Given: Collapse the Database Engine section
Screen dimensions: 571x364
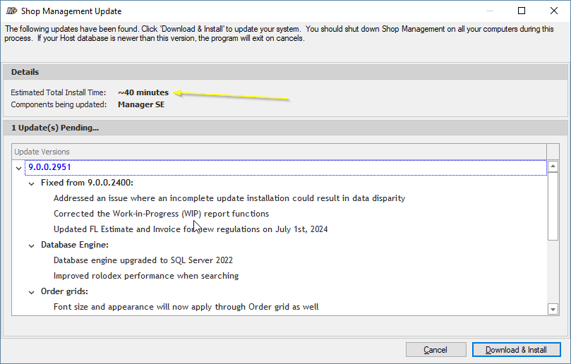Looking at the screenshot, I should click(32, 245).
